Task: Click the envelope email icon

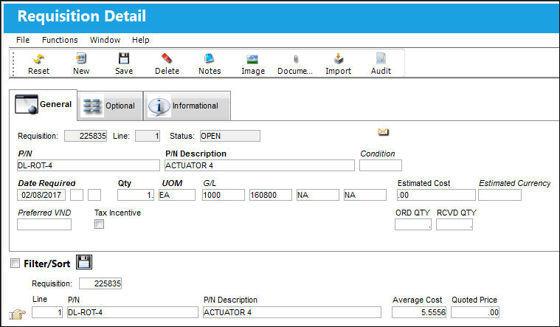Action: click(x=383, y=132)
